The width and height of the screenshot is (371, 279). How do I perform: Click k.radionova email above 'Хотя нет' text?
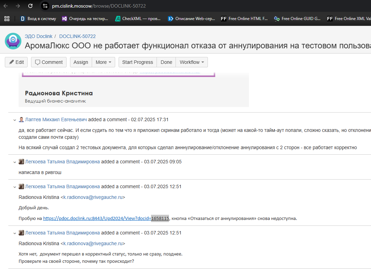click(93, 243)
